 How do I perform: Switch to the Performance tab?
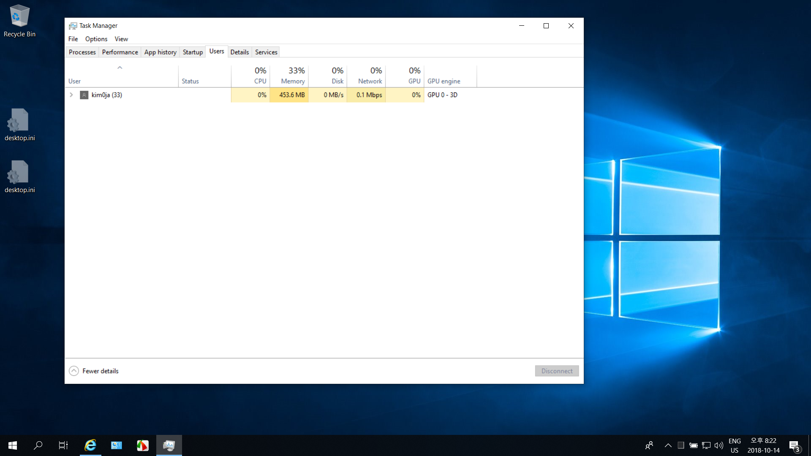tap(120, 52)
